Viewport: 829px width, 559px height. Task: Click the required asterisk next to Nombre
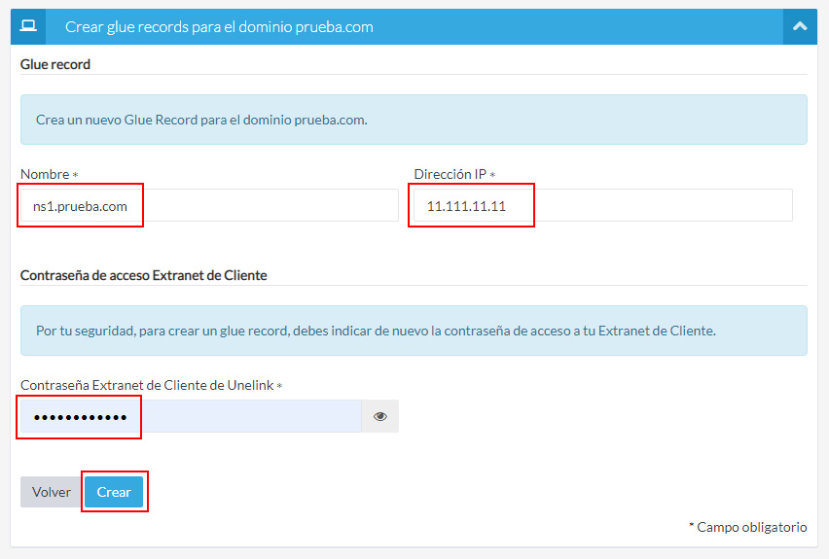75,175
